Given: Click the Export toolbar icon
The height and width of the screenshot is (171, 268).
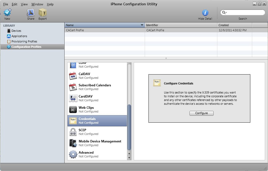Looking at the screenshot, I should (x=42, y=13).
